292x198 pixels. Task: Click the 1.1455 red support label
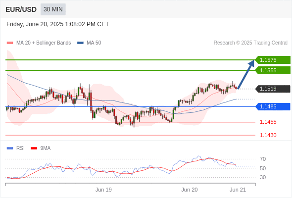[x=268, y=122]
